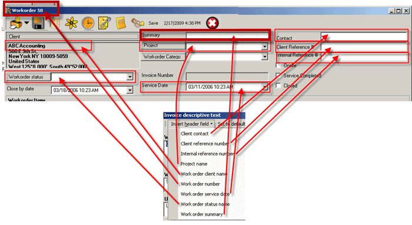Pick Work order client name entry
This screenshot has width=412, height=225.
(204, 174)
